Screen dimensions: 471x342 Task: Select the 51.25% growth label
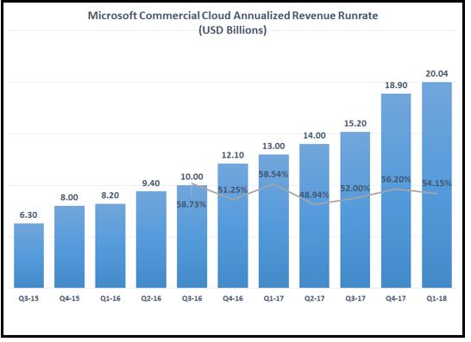coord(233,190)
